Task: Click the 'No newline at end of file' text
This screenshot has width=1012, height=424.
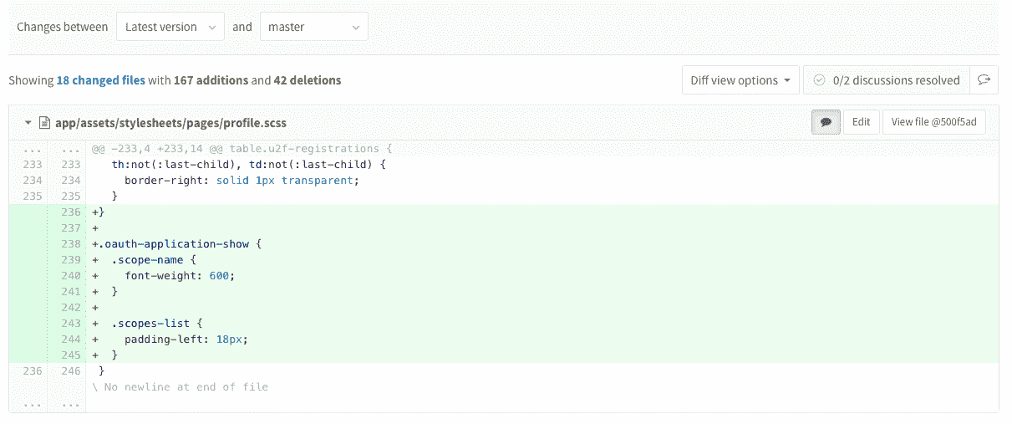Action: 180,387
